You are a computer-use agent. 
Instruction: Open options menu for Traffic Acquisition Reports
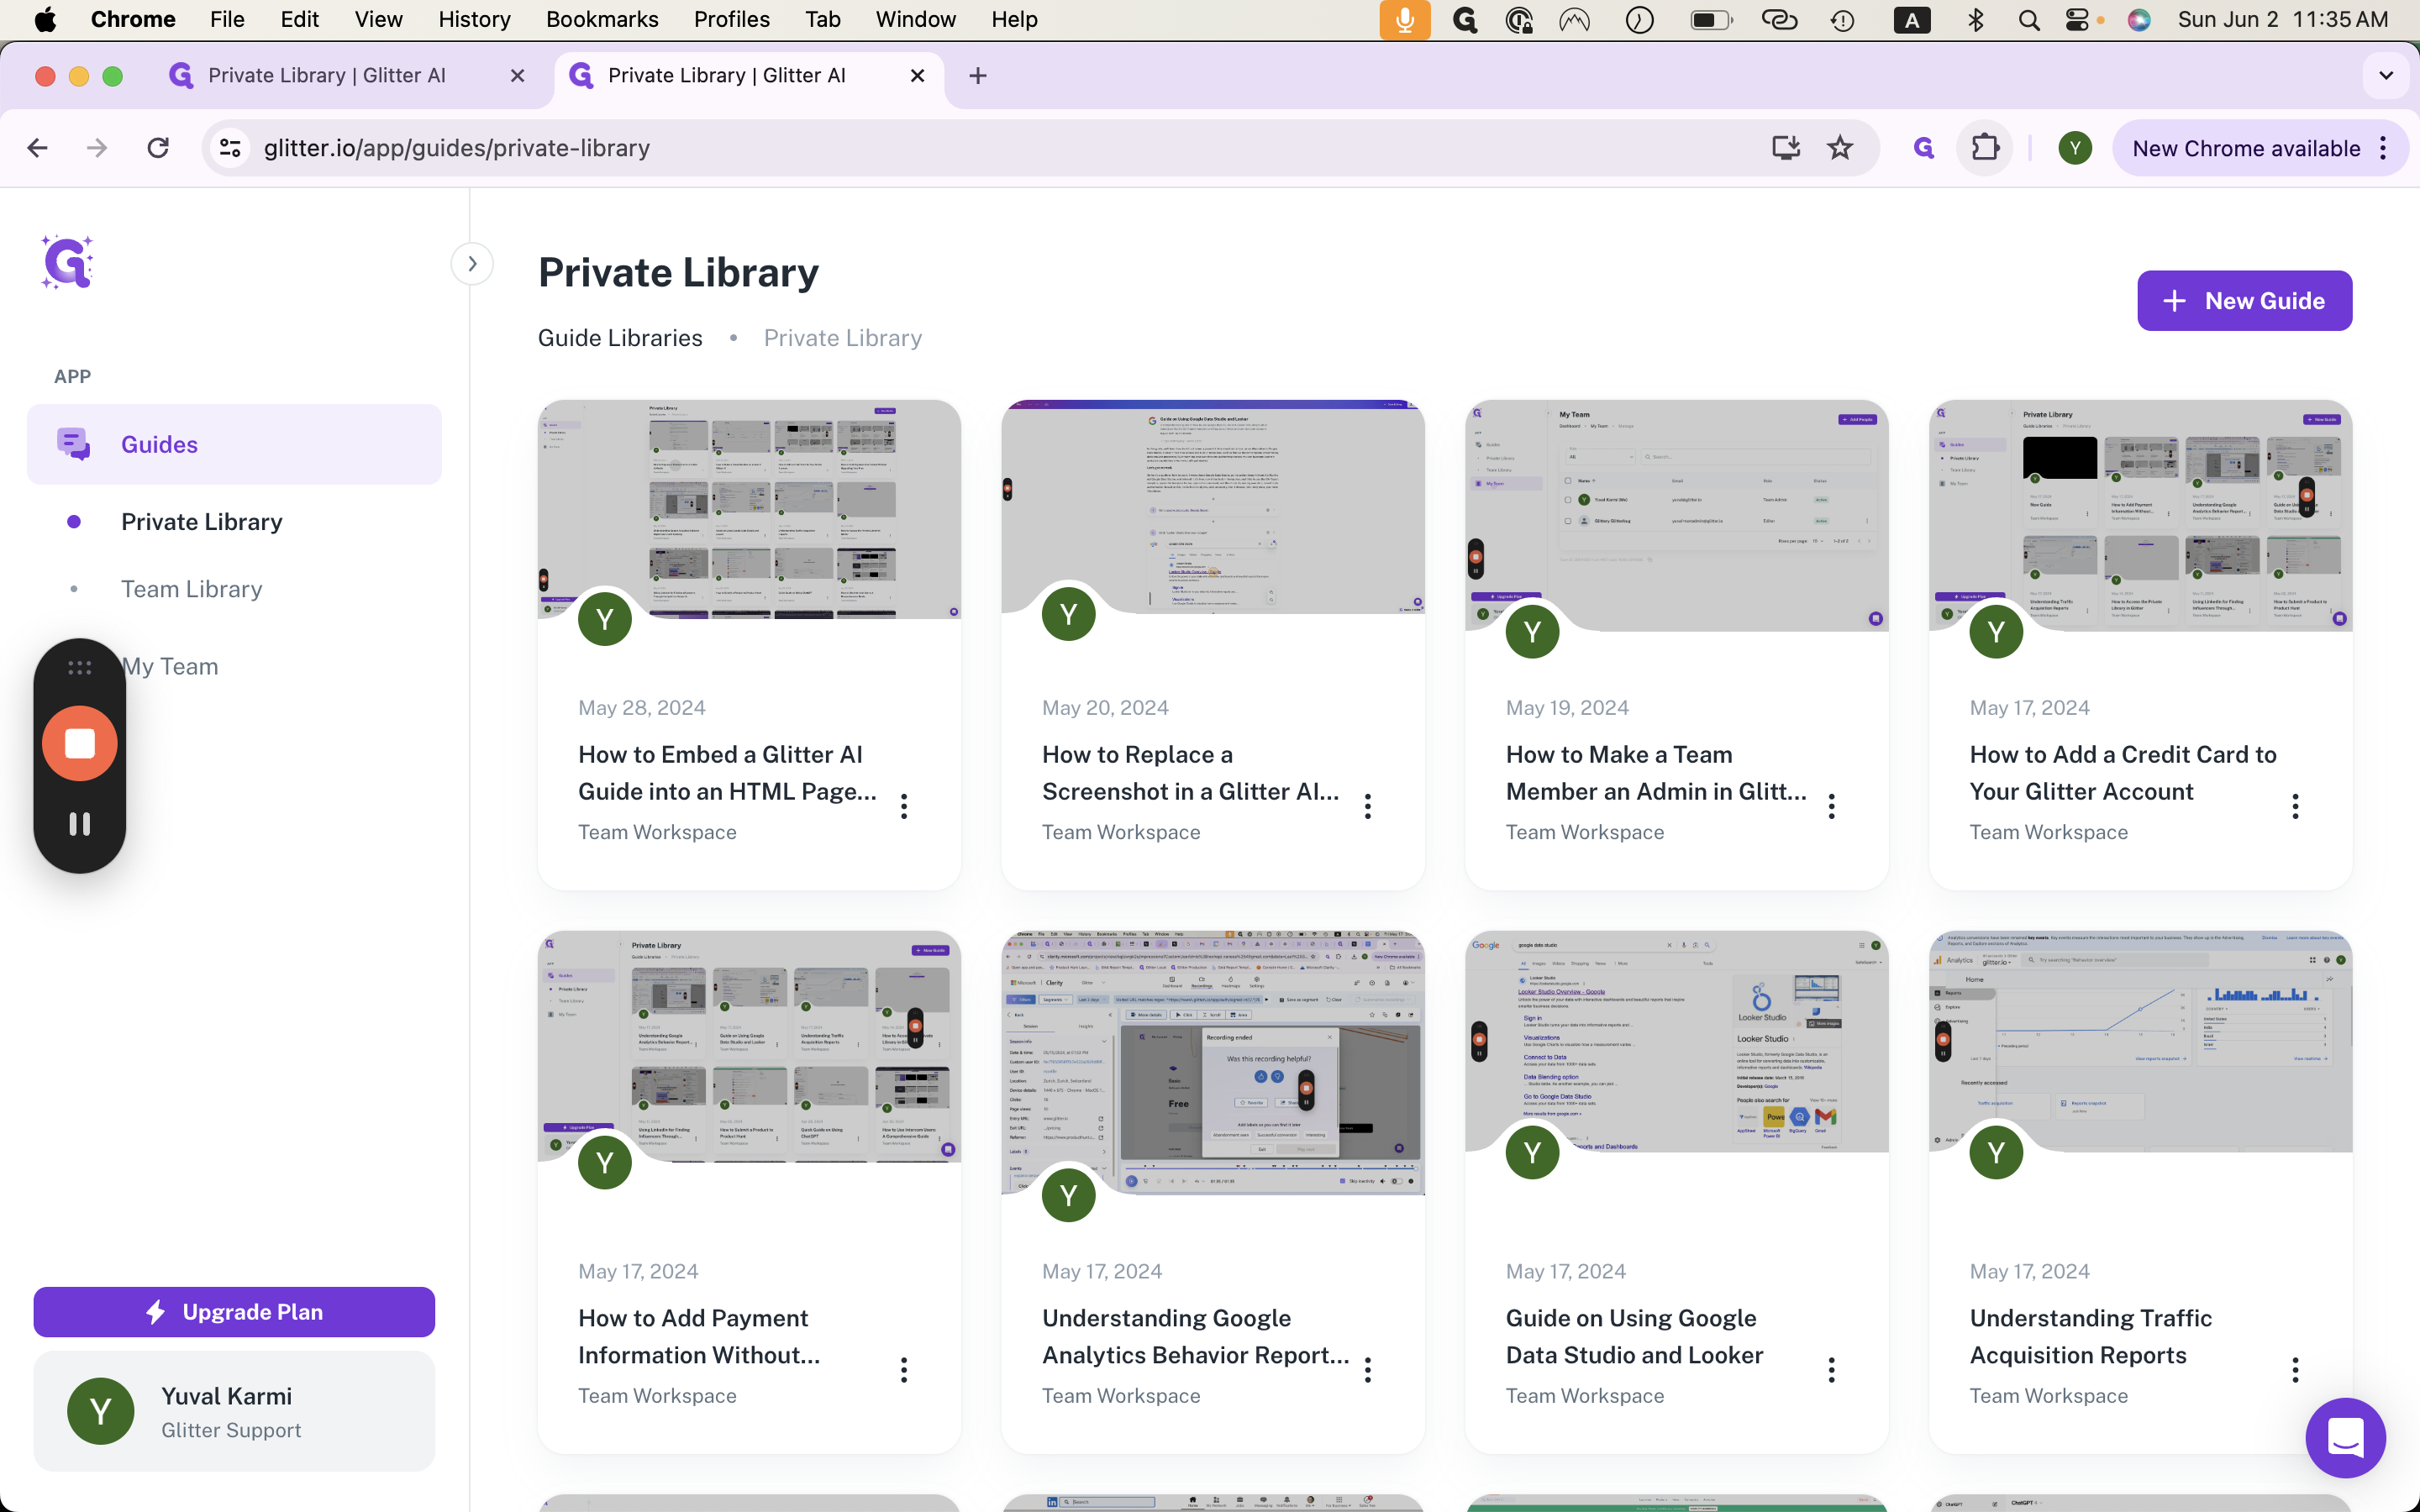click(x=2296, y=1370)
